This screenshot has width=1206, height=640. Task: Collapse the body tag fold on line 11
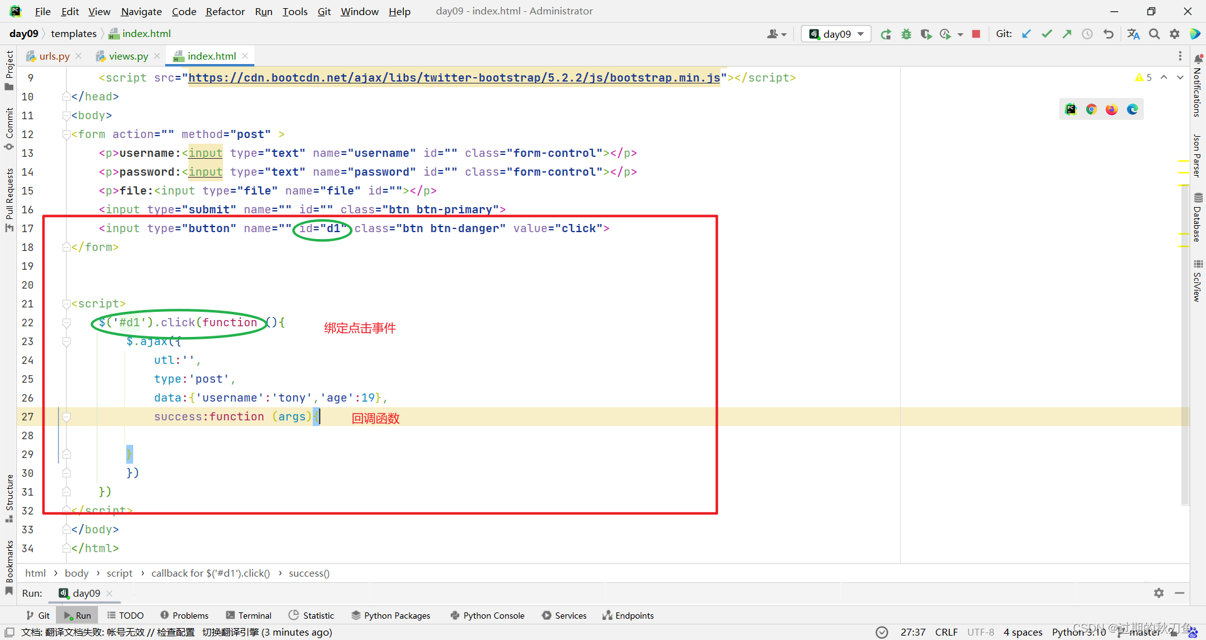(66, 115)
